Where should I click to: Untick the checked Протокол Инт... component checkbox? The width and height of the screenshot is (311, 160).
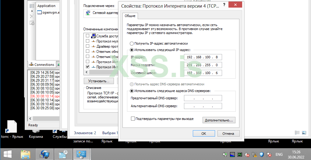coord(87,67)
